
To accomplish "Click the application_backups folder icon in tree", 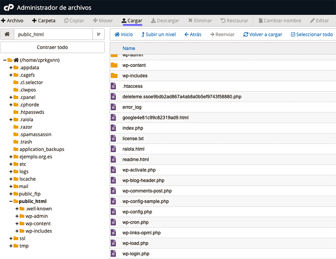I will pos(16,149).
